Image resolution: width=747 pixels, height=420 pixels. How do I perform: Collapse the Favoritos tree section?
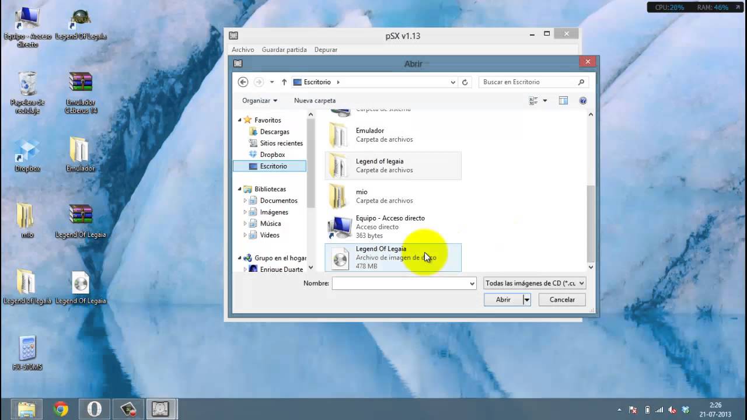click(239, 120)
